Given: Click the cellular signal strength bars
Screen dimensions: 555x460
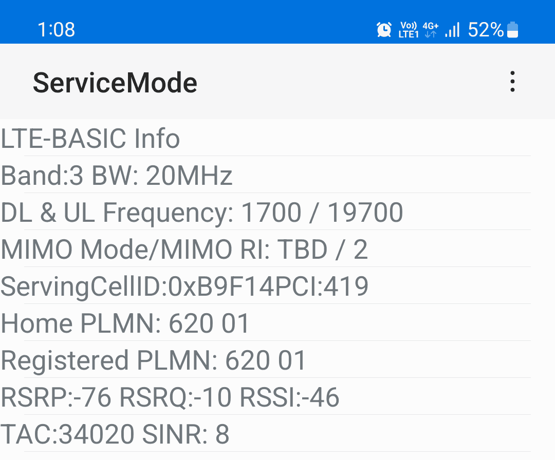Looking at the screenshot, I should click(x=451, y=30).
